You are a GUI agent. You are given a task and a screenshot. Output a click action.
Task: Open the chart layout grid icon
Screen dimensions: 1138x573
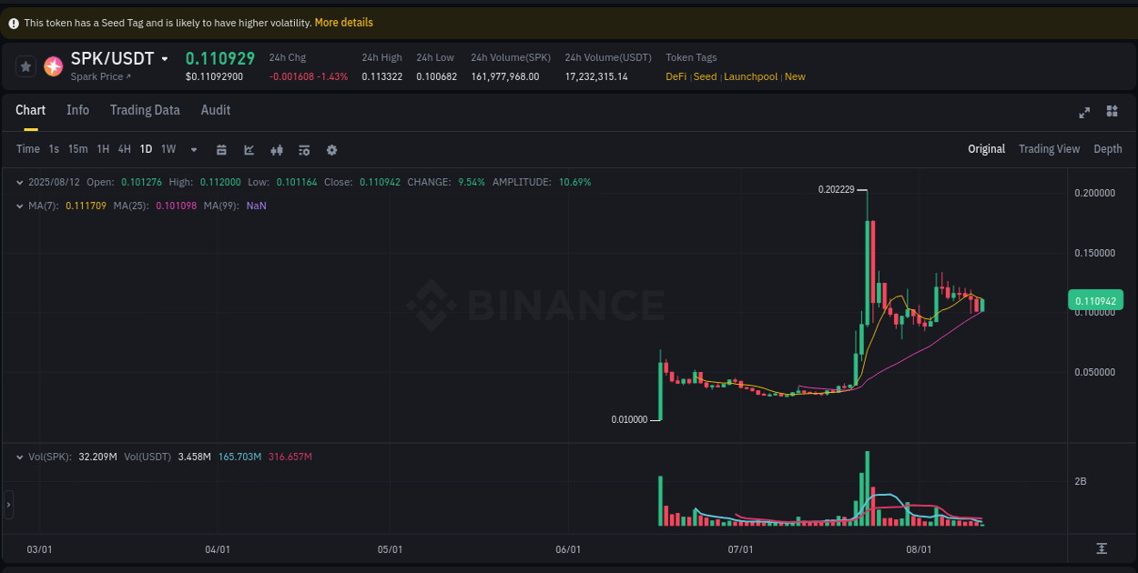[1112, 113]
